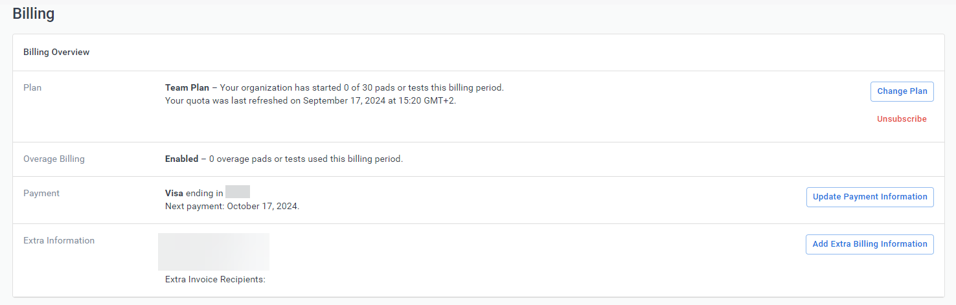Click the Extra Invoice Recipients text
Screen dimensions: 956x305
coord(216,280)
